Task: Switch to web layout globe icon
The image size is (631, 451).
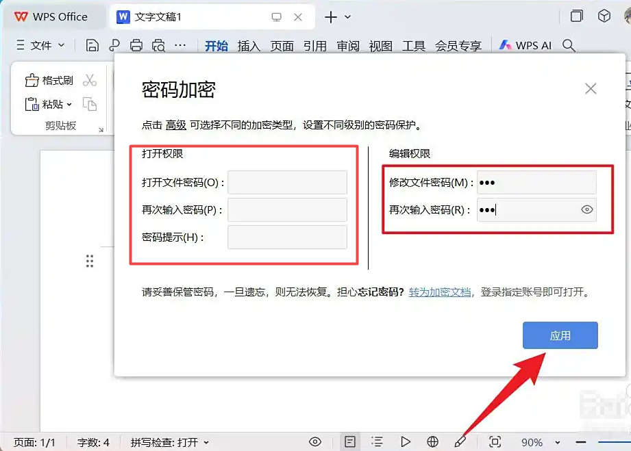Action: [432, 442]
